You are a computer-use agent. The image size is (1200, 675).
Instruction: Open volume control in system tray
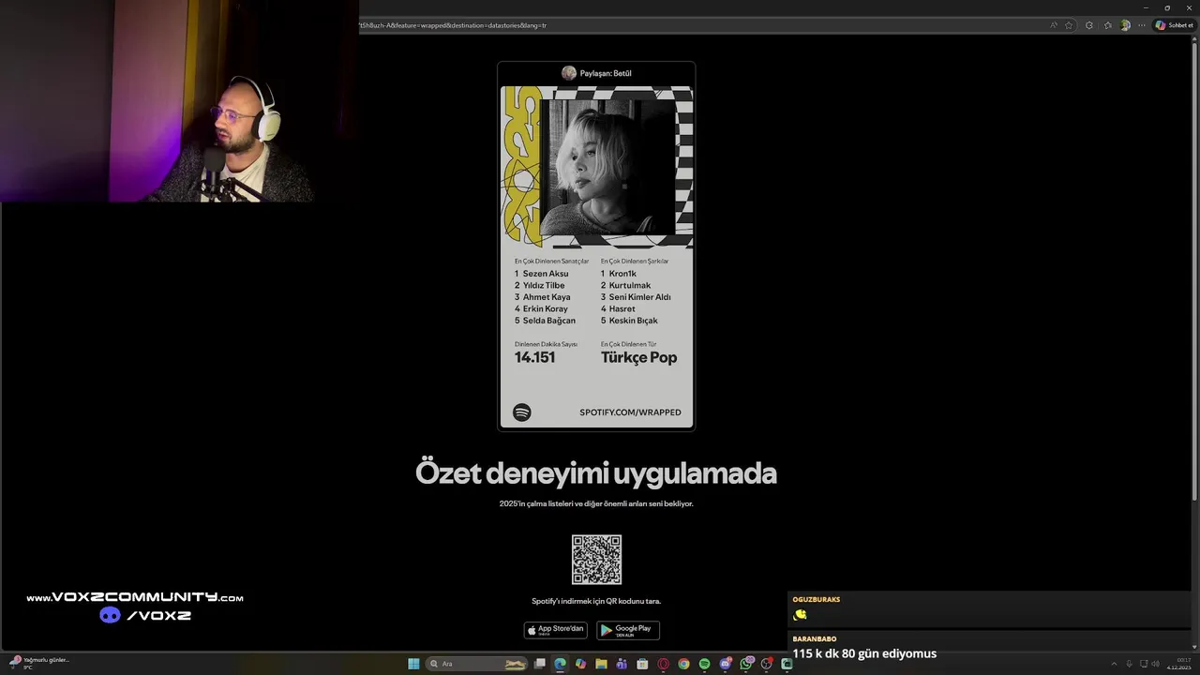click(1155, 664)
